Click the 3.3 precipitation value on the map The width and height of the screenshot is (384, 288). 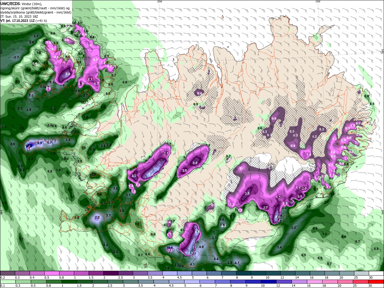(x=293, y=228)
